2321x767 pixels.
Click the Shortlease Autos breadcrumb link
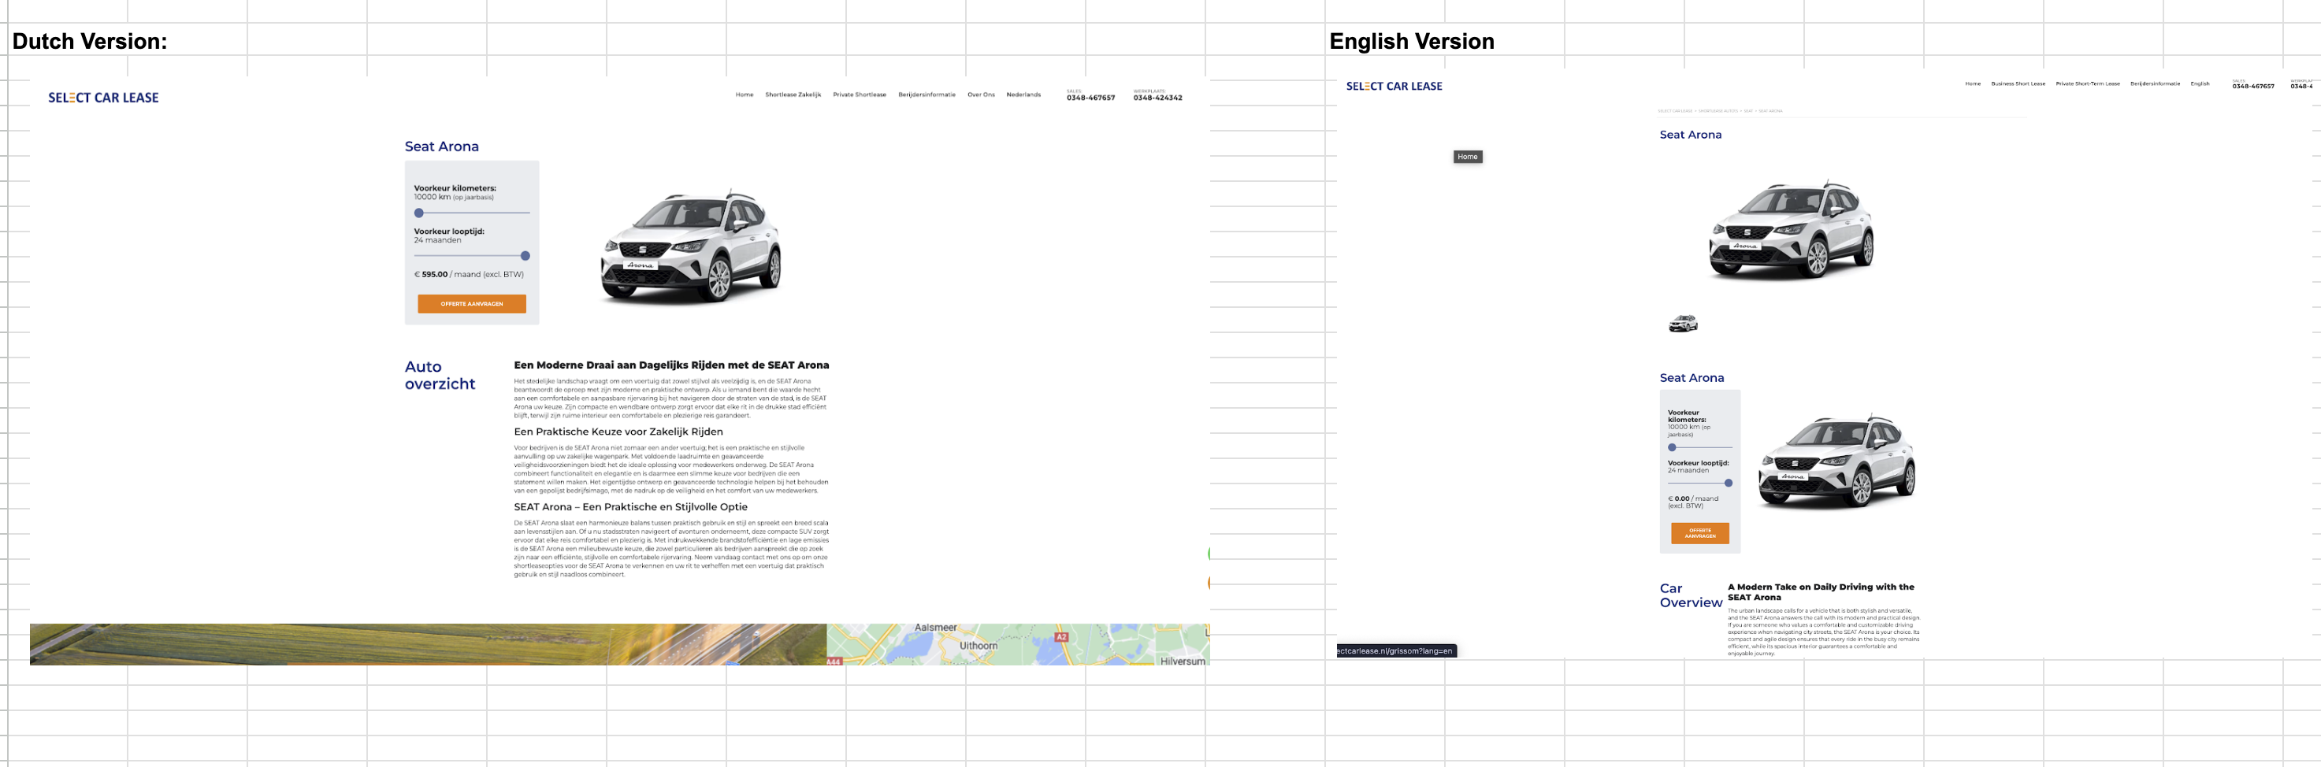(x=1718, y=112)
